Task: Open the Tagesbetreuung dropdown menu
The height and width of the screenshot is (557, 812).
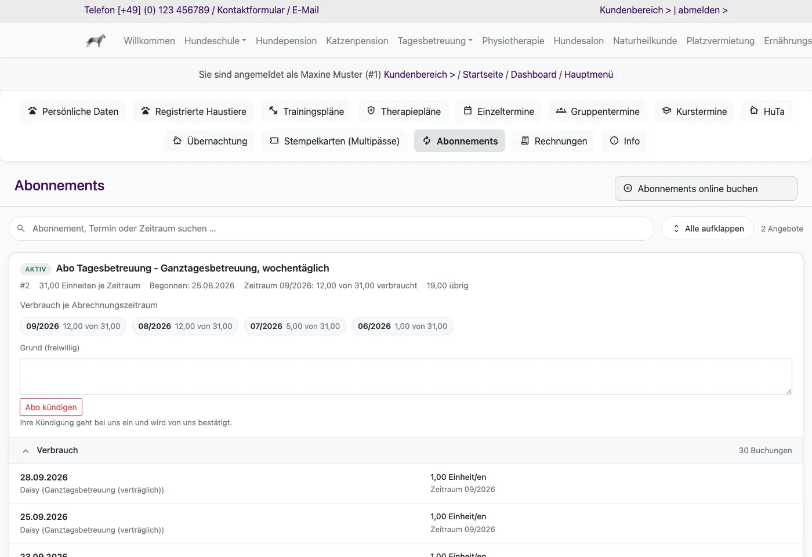Action: [435, 41]
